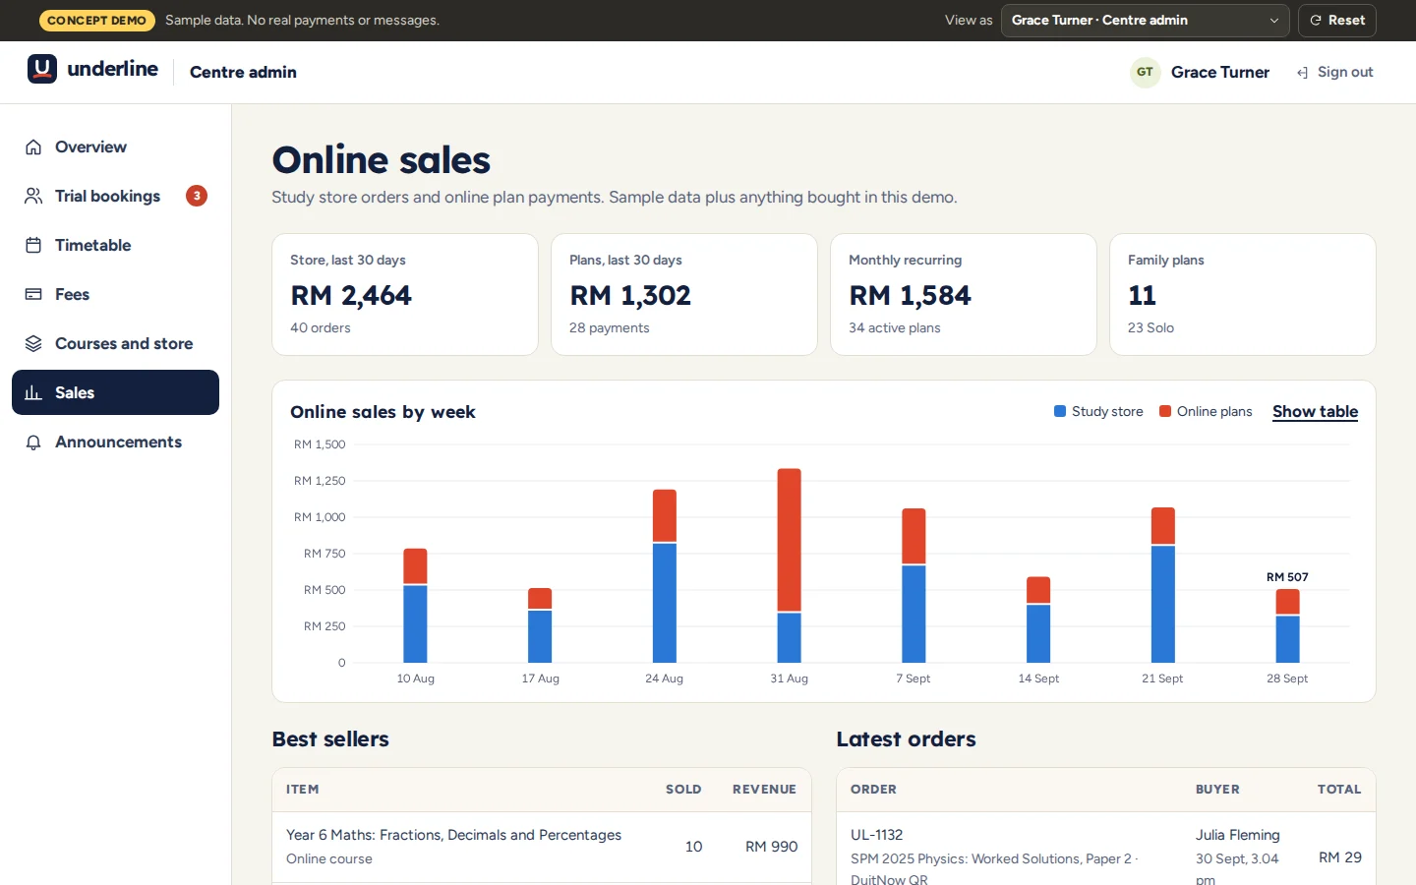Navigate to Fees
Viewport: 1416px width, 885px height.
[x=115, y=294]
